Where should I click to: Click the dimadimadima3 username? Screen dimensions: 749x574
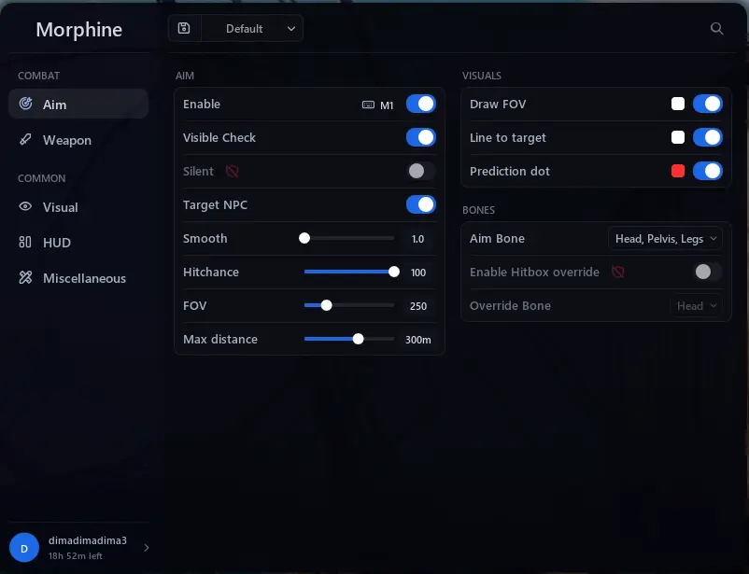coord(88,540)
